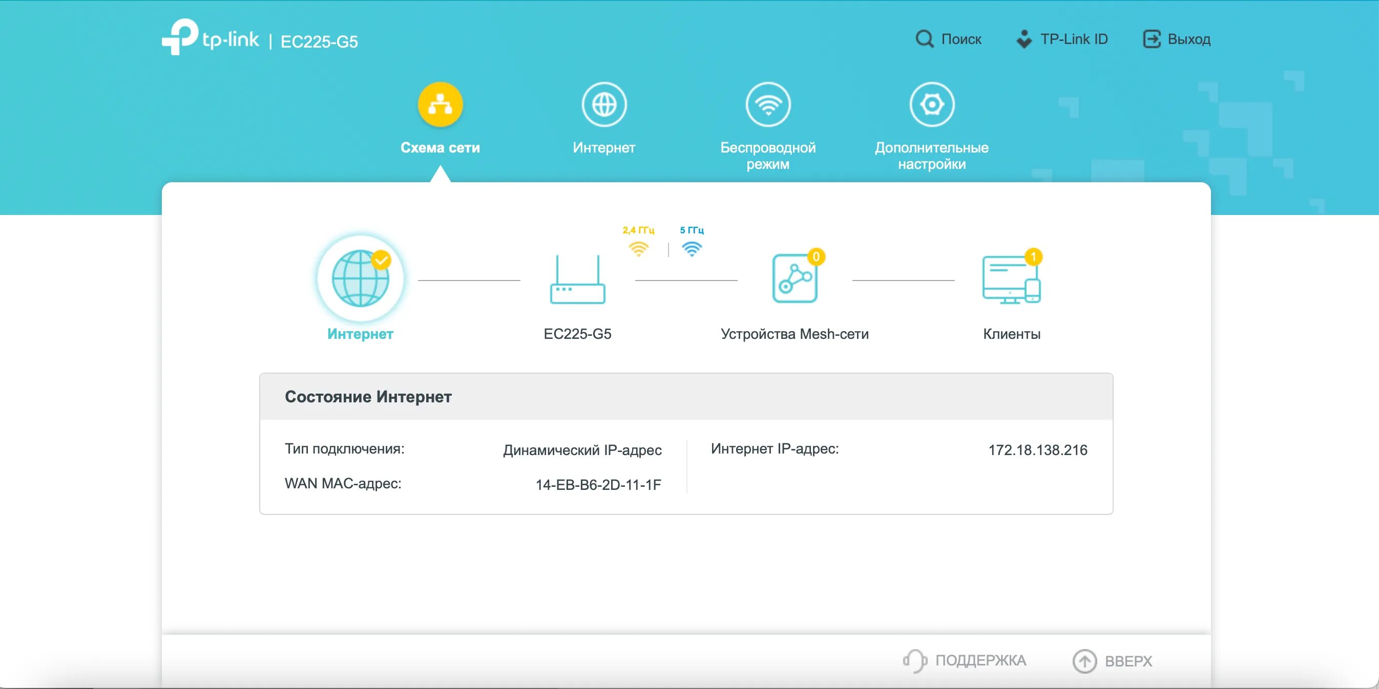The width and height of the screenshot is (1379, 689).
Task: Click the support headset icon
Action: point(915,661)
